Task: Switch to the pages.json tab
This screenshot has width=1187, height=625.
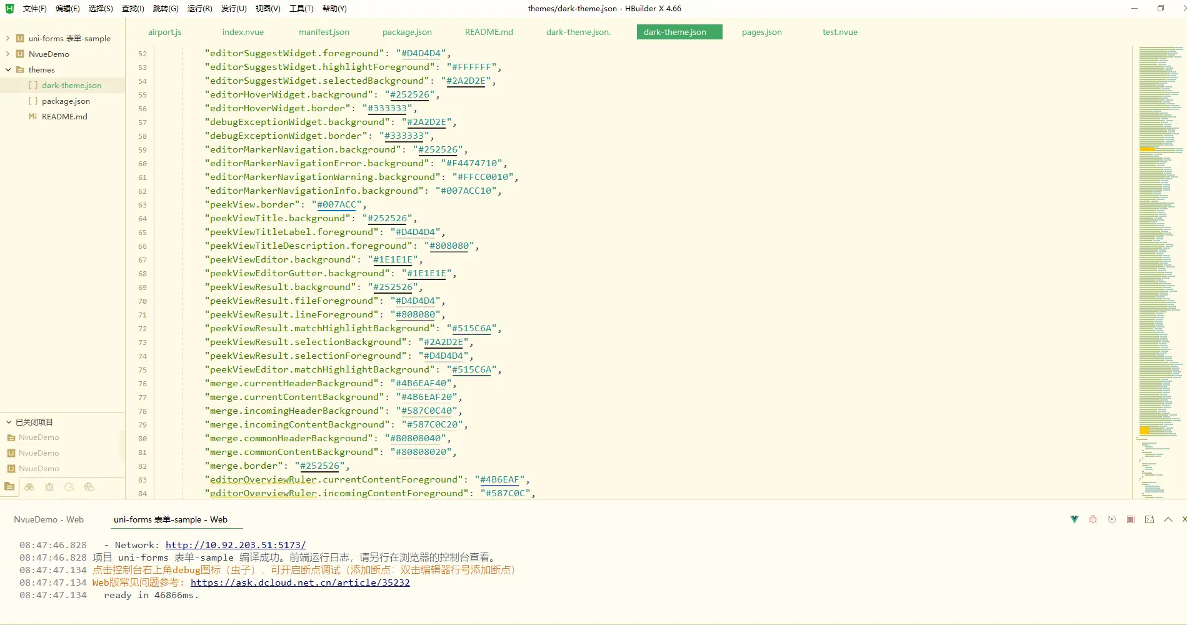Action: [x=761, y=32]
